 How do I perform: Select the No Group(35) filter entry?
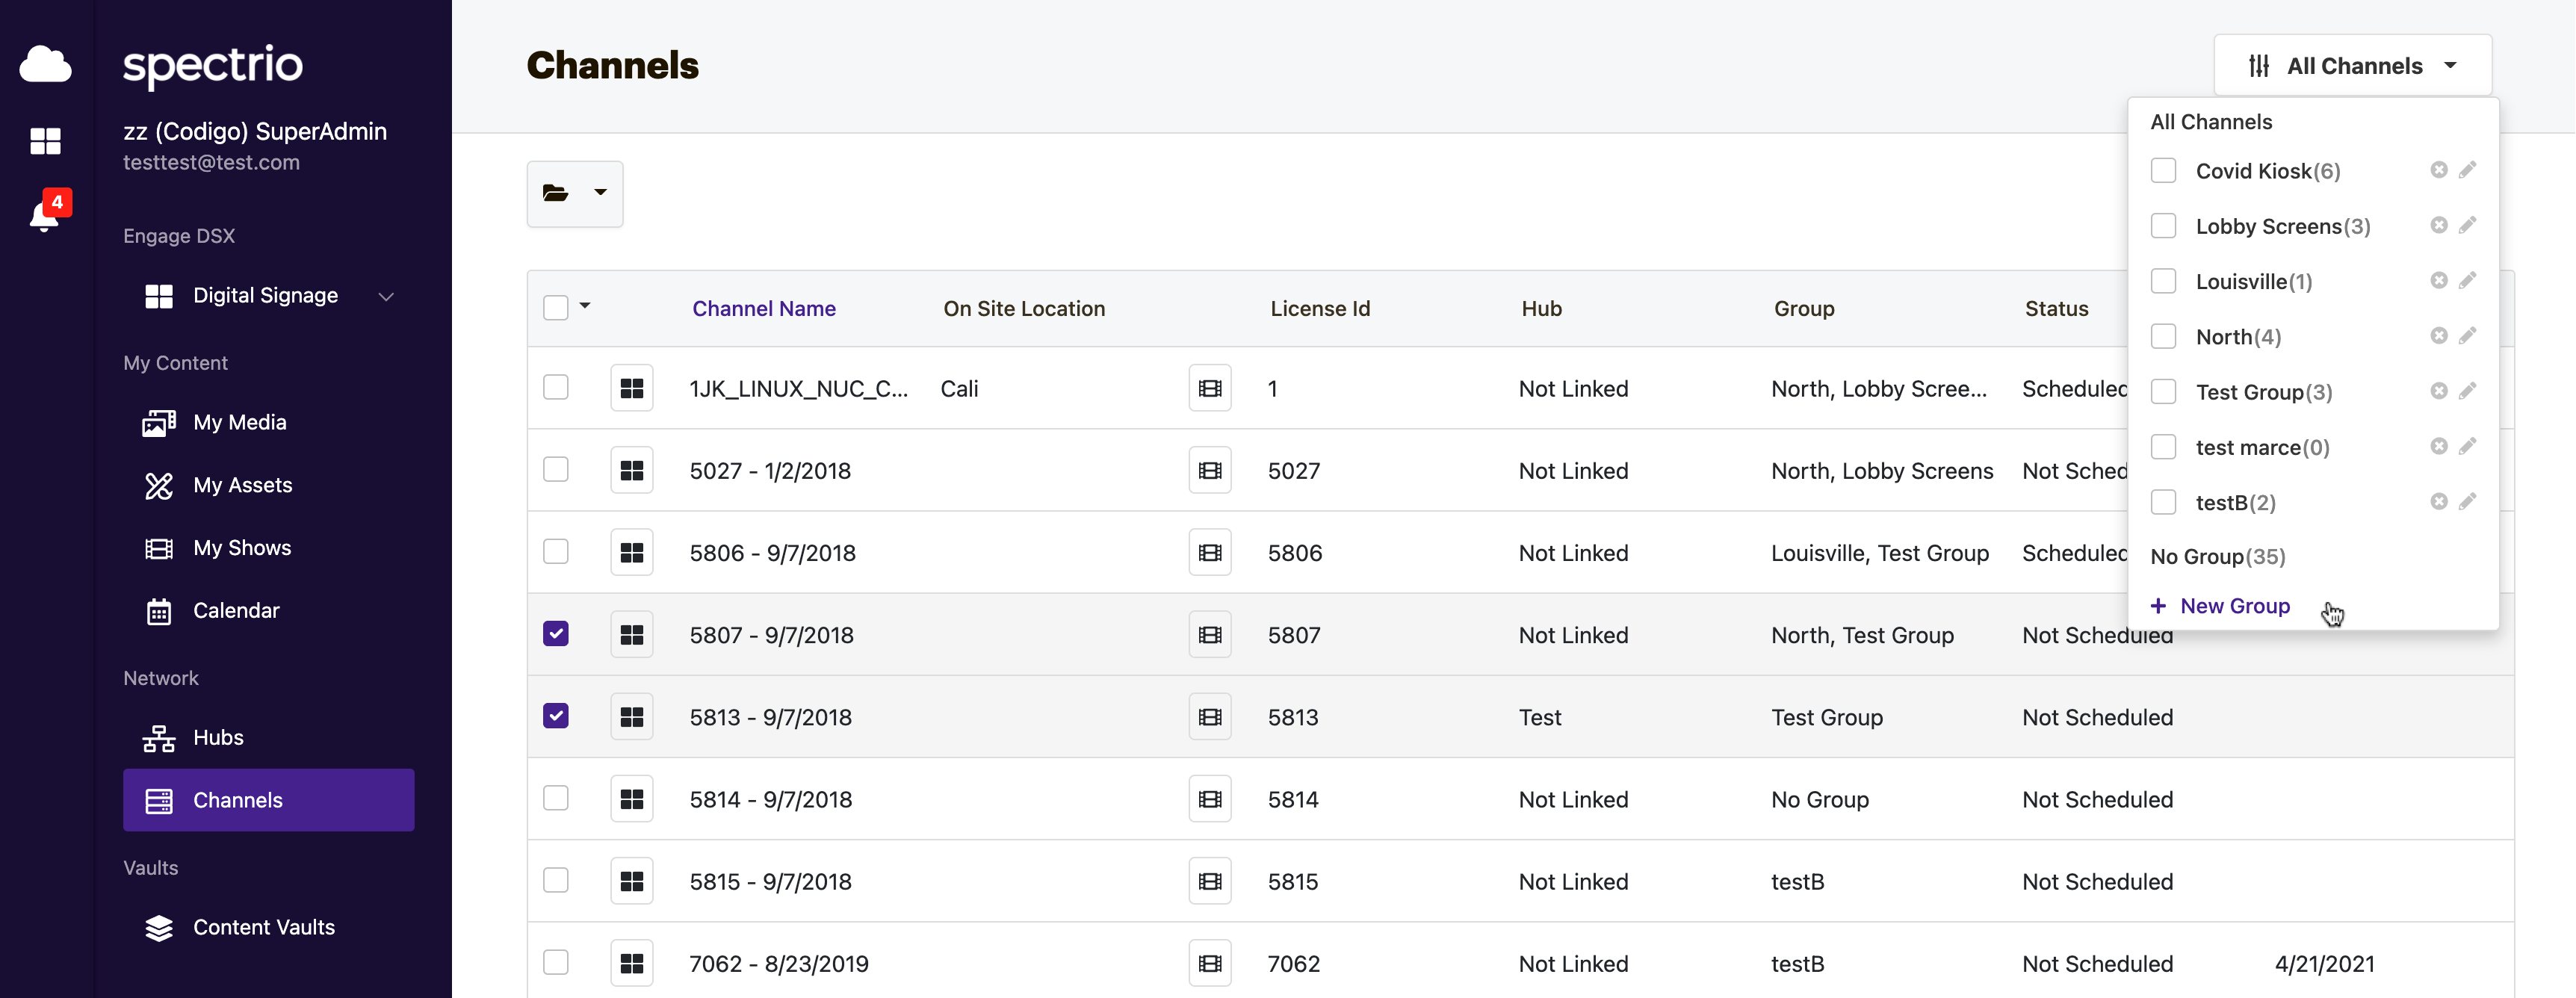click(2217, 556)
